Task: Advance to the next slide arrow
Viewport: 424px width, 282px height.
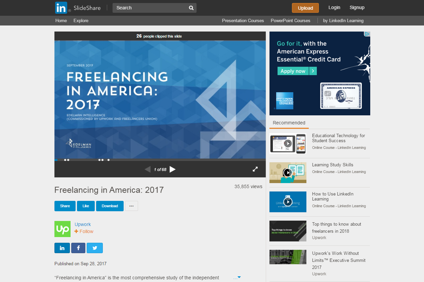Action: coord(172,169)
